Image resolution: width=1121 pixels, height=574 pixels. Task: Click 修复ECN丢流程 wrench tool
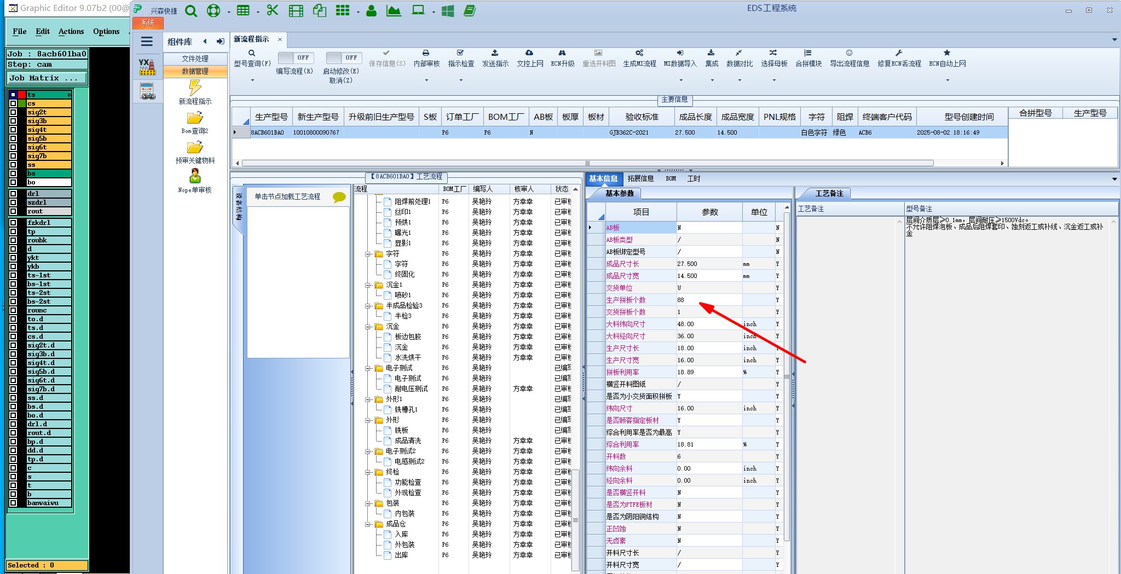tap(899, 59)
